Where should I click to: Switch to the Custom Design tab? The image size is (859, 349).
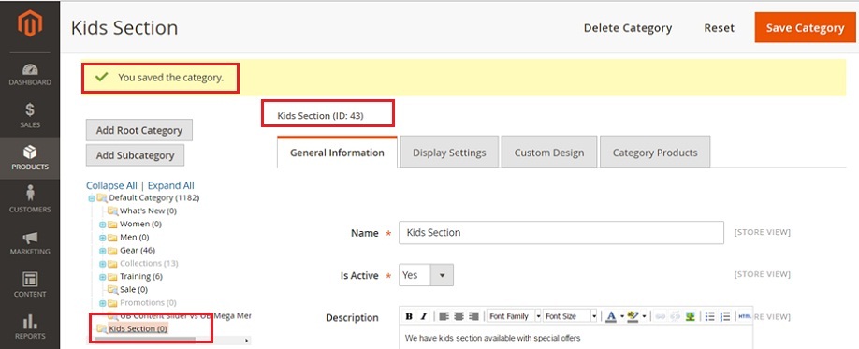click(x=549, y=153)
